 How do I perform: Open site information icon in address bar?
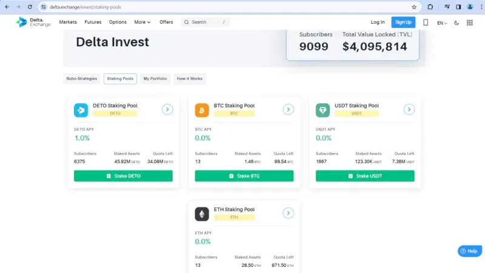(44, 7)
